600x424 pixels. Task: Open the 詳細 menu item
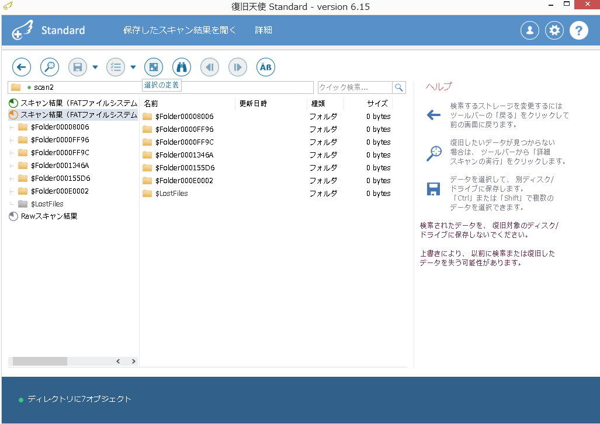pos(263,30)
